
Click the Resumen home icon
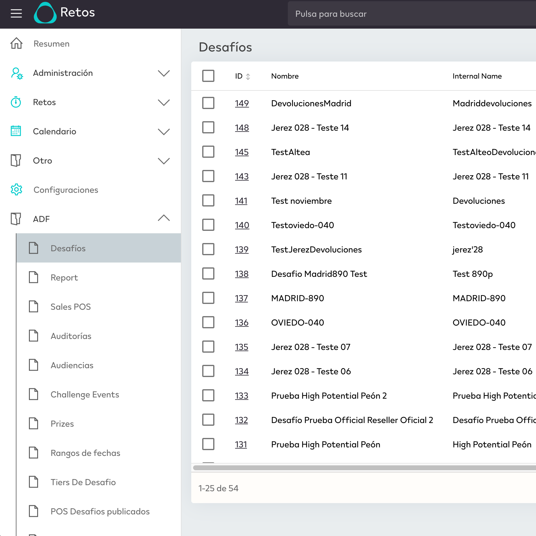[16, 44]
